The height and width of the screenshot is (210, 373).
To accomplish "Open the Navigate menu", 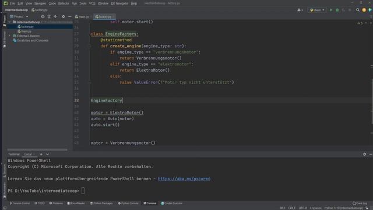I will click(x=40, y=3).
